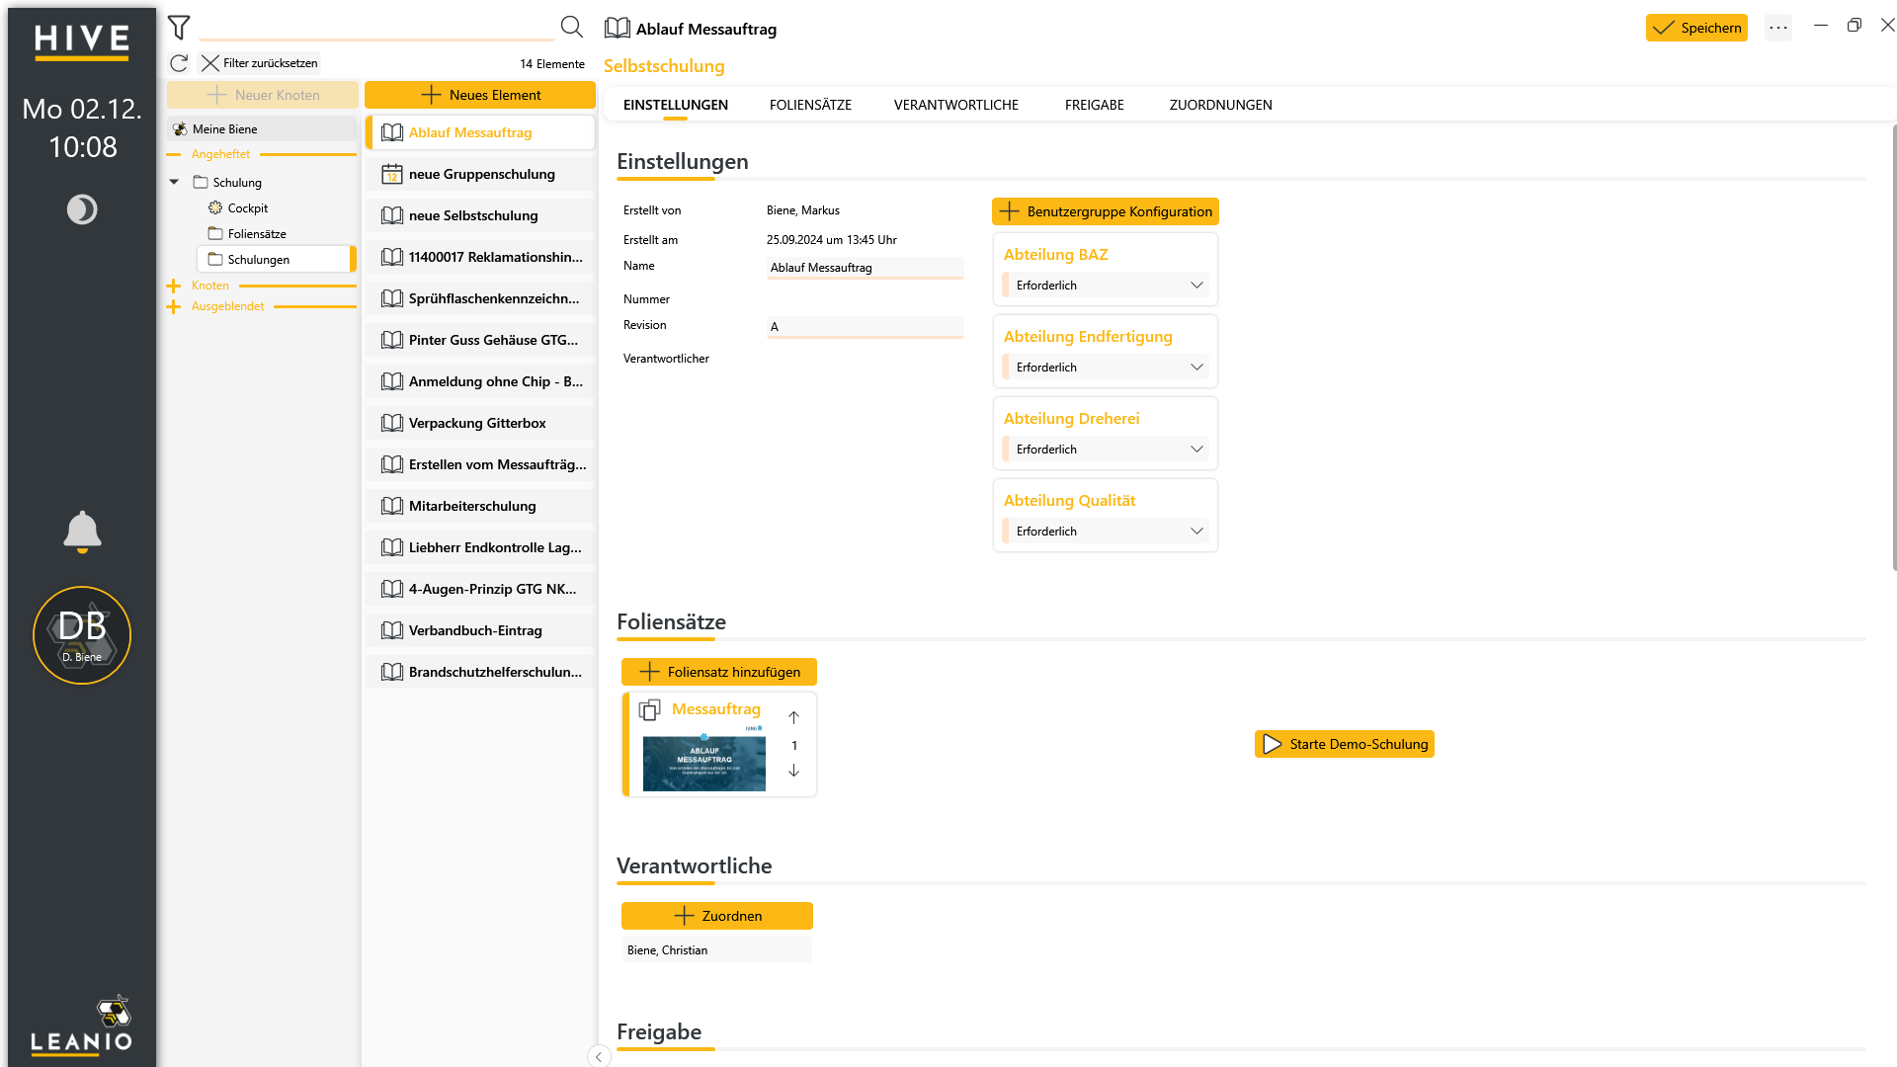Open the three-dot more options menu
The width and height of the screenshot is (1897, 1067).
1778,28
